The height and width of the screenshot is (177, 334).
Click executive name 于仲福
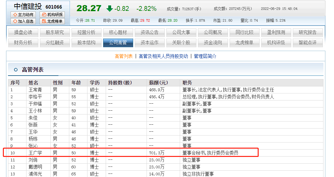click(x=35, y=104)
